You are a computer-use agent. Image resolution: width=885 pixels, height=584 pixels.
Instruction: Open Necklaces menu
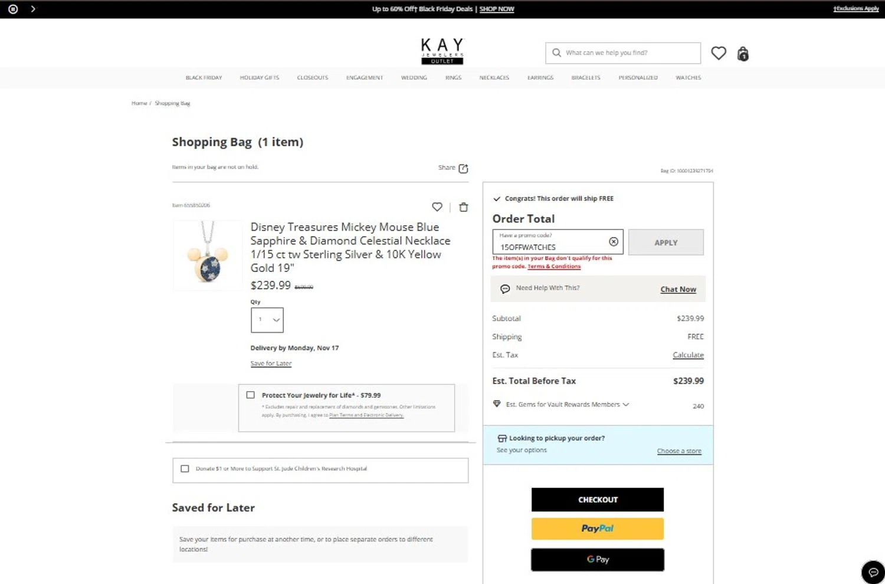[494, 77]
